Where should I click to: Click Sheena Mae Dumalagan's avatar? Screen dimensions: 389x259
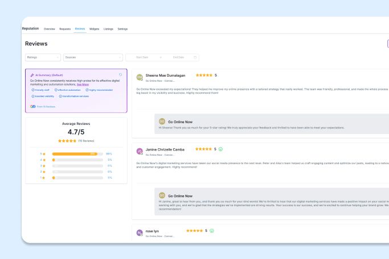coord(140,77)
